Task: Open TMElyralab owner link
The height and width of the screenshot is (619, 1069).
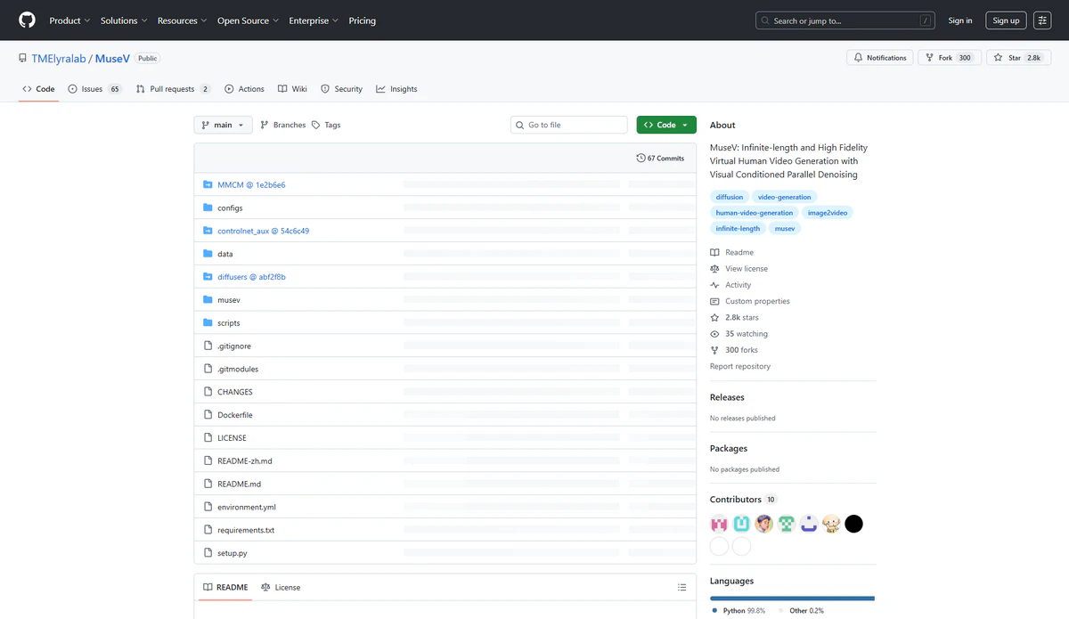Action: [58, 58]
